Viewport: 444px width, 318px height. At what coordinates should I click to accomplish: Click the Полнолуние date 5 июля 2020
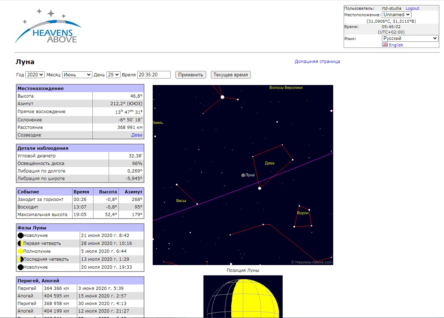pos(104,251)
